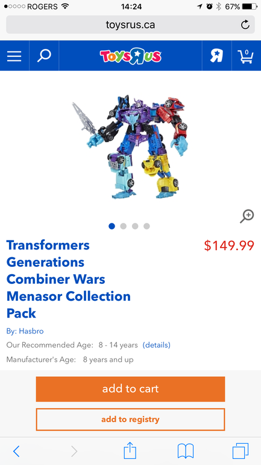Open Safari share sheet icon
261x465 pixels.
coord(130,451)
